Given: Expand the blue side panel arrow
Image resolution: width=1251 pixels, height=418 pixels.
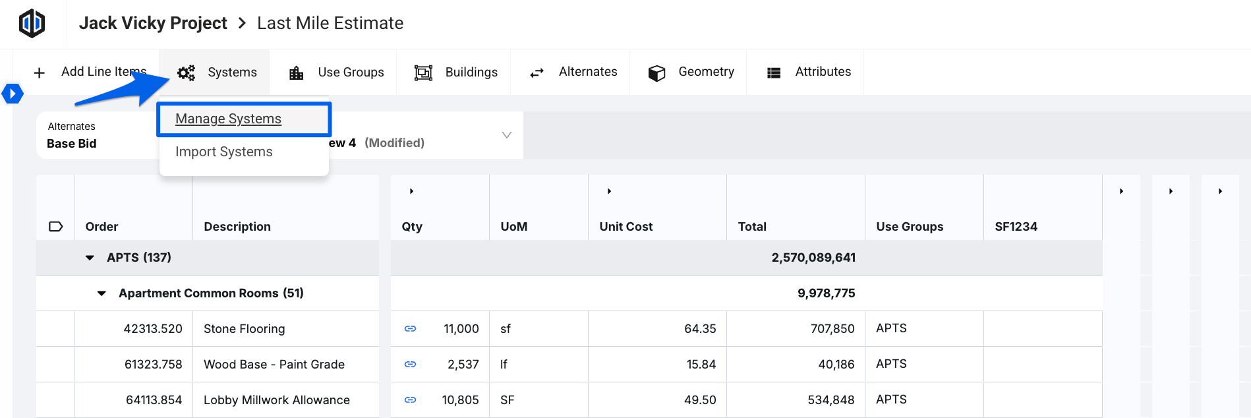Looking at the screenshot, I should 13,94.
